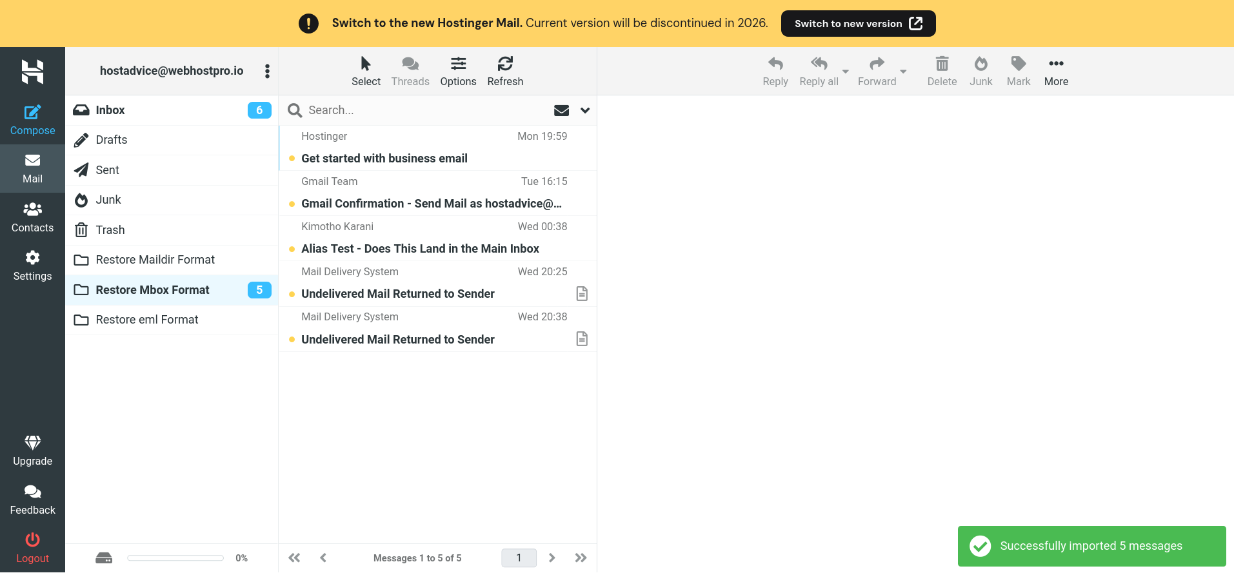Click the banner warning exclamation icon
The image size is (1234, 573).
click(308, 24)
